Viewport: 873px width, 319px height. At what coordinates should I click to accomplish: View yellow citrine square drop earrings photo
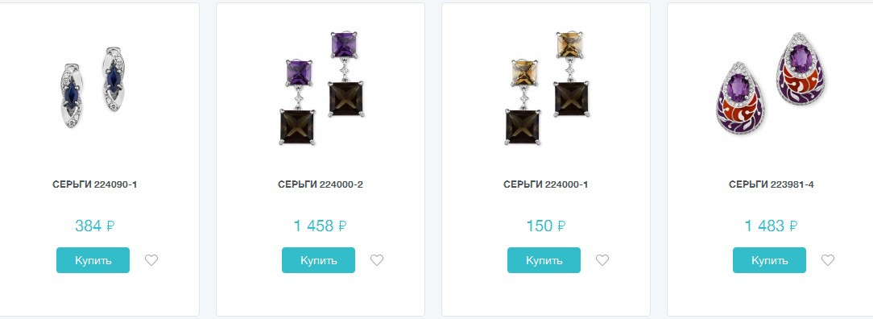point(547,88)
